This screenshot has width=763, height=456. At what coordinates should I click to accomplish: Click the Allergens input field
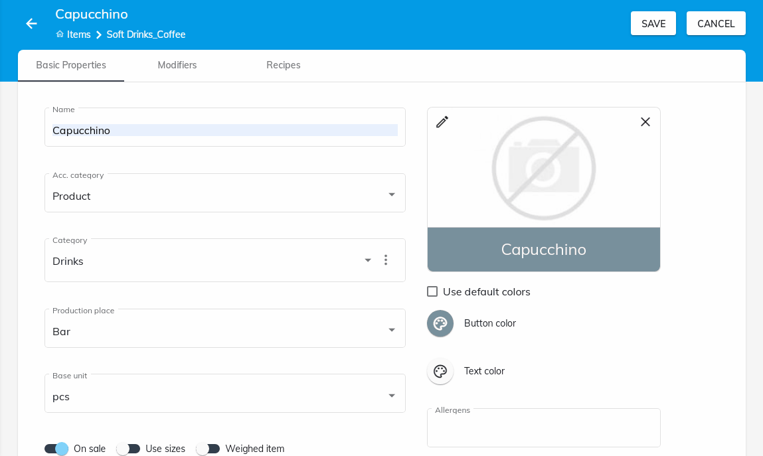(x=543, y=429)
